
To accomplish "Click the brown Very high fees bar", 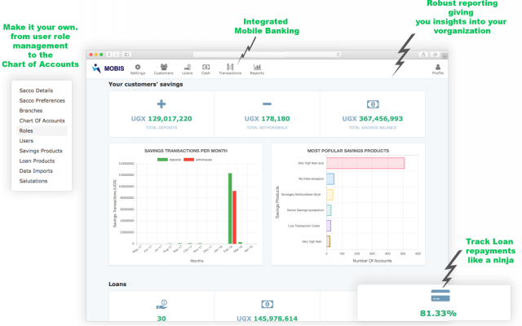I will [x=328, y=241].
